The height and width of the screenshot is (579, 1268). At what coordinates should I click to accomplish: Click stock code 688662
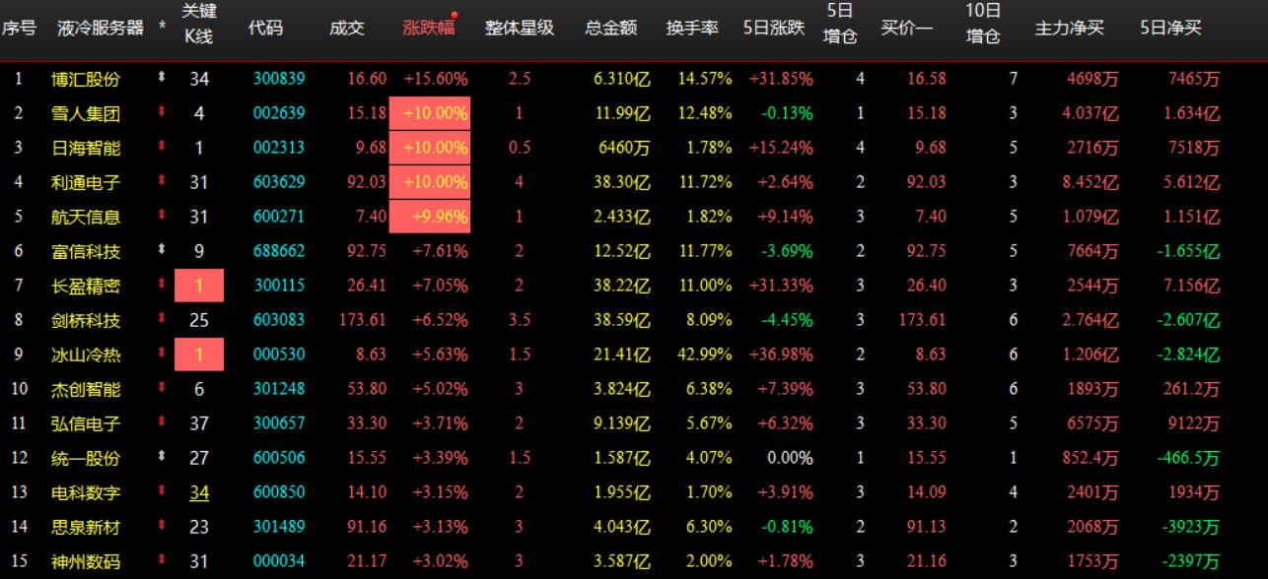pos(279,251)
